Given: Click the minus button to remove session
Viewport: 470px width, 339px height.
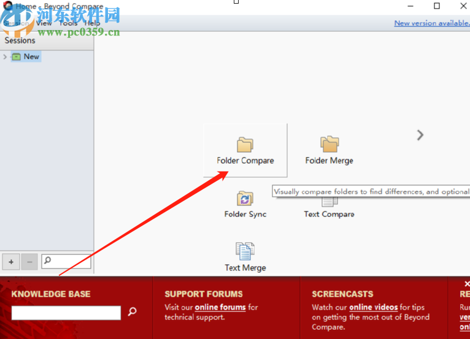Looking at the screenshot, I should 29,262.
